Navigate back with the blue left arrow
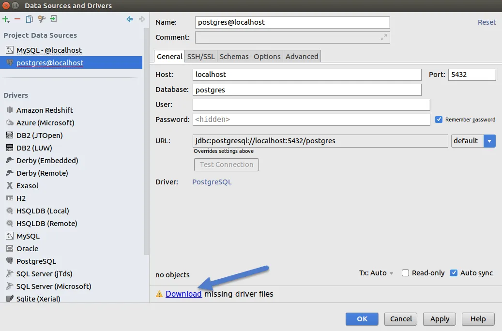Screen dimensions: 502x331 tap(130, 19)
